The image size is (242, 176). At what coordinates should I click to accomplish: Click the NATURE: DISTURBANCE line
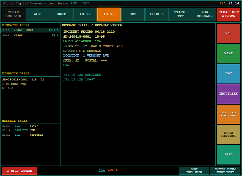coord(82,51)
